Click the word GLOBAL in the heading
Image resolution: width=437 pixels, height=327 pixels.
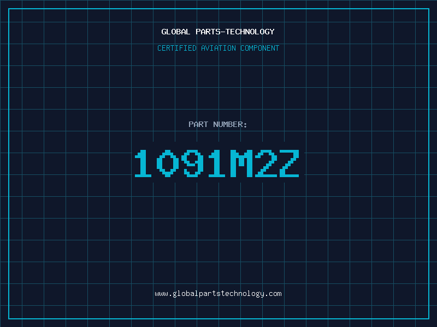(x=176, y=32)
